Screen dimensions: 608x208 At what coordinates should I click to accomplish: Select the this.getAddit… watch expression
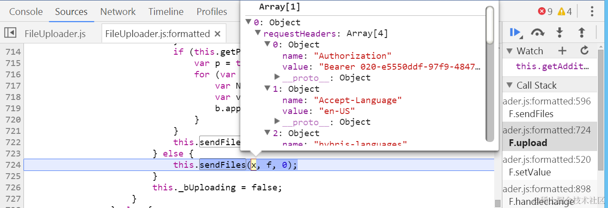(x=552, y=66)
